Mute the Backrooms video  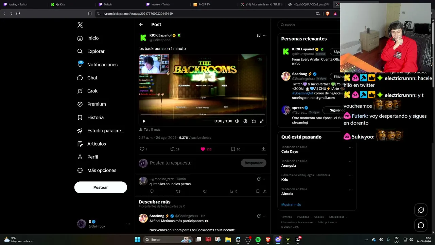[237, 121]
